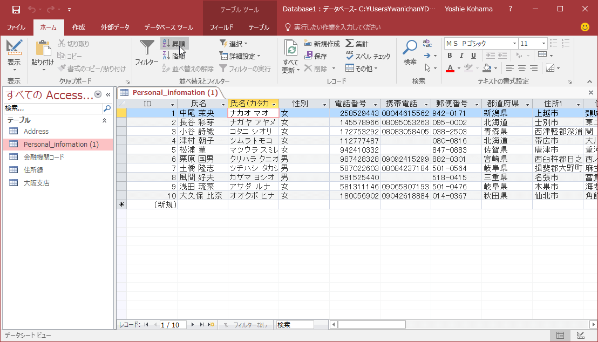Click 並べ替えの解除 remove sort button

188,69
